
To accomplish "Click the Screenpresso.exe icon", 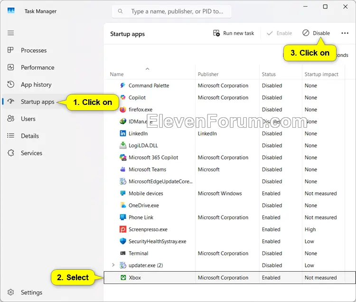I will coord(123,229).
